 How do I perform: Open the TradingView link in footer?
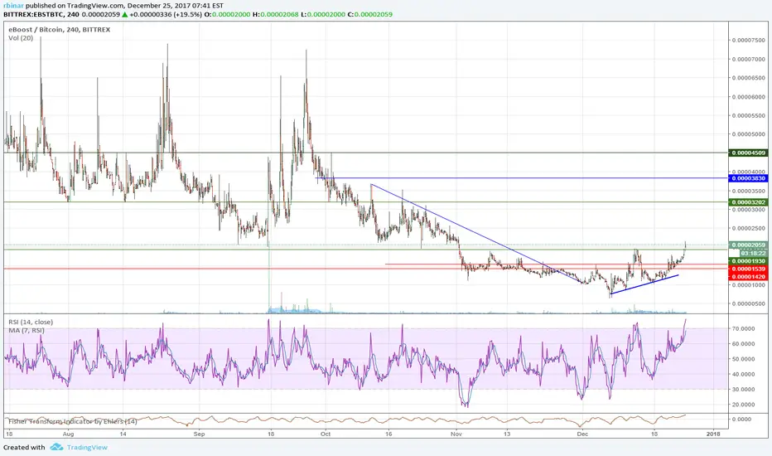pyautogui.click(x=87, y=447)
